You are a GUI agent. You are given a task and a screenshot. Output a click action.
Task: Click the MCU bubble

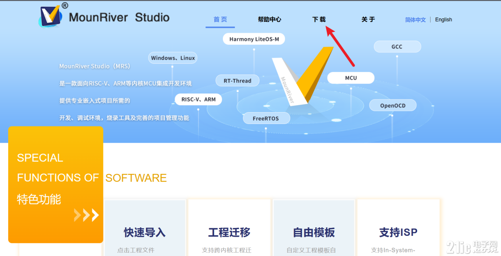click(x=351, y=78)
